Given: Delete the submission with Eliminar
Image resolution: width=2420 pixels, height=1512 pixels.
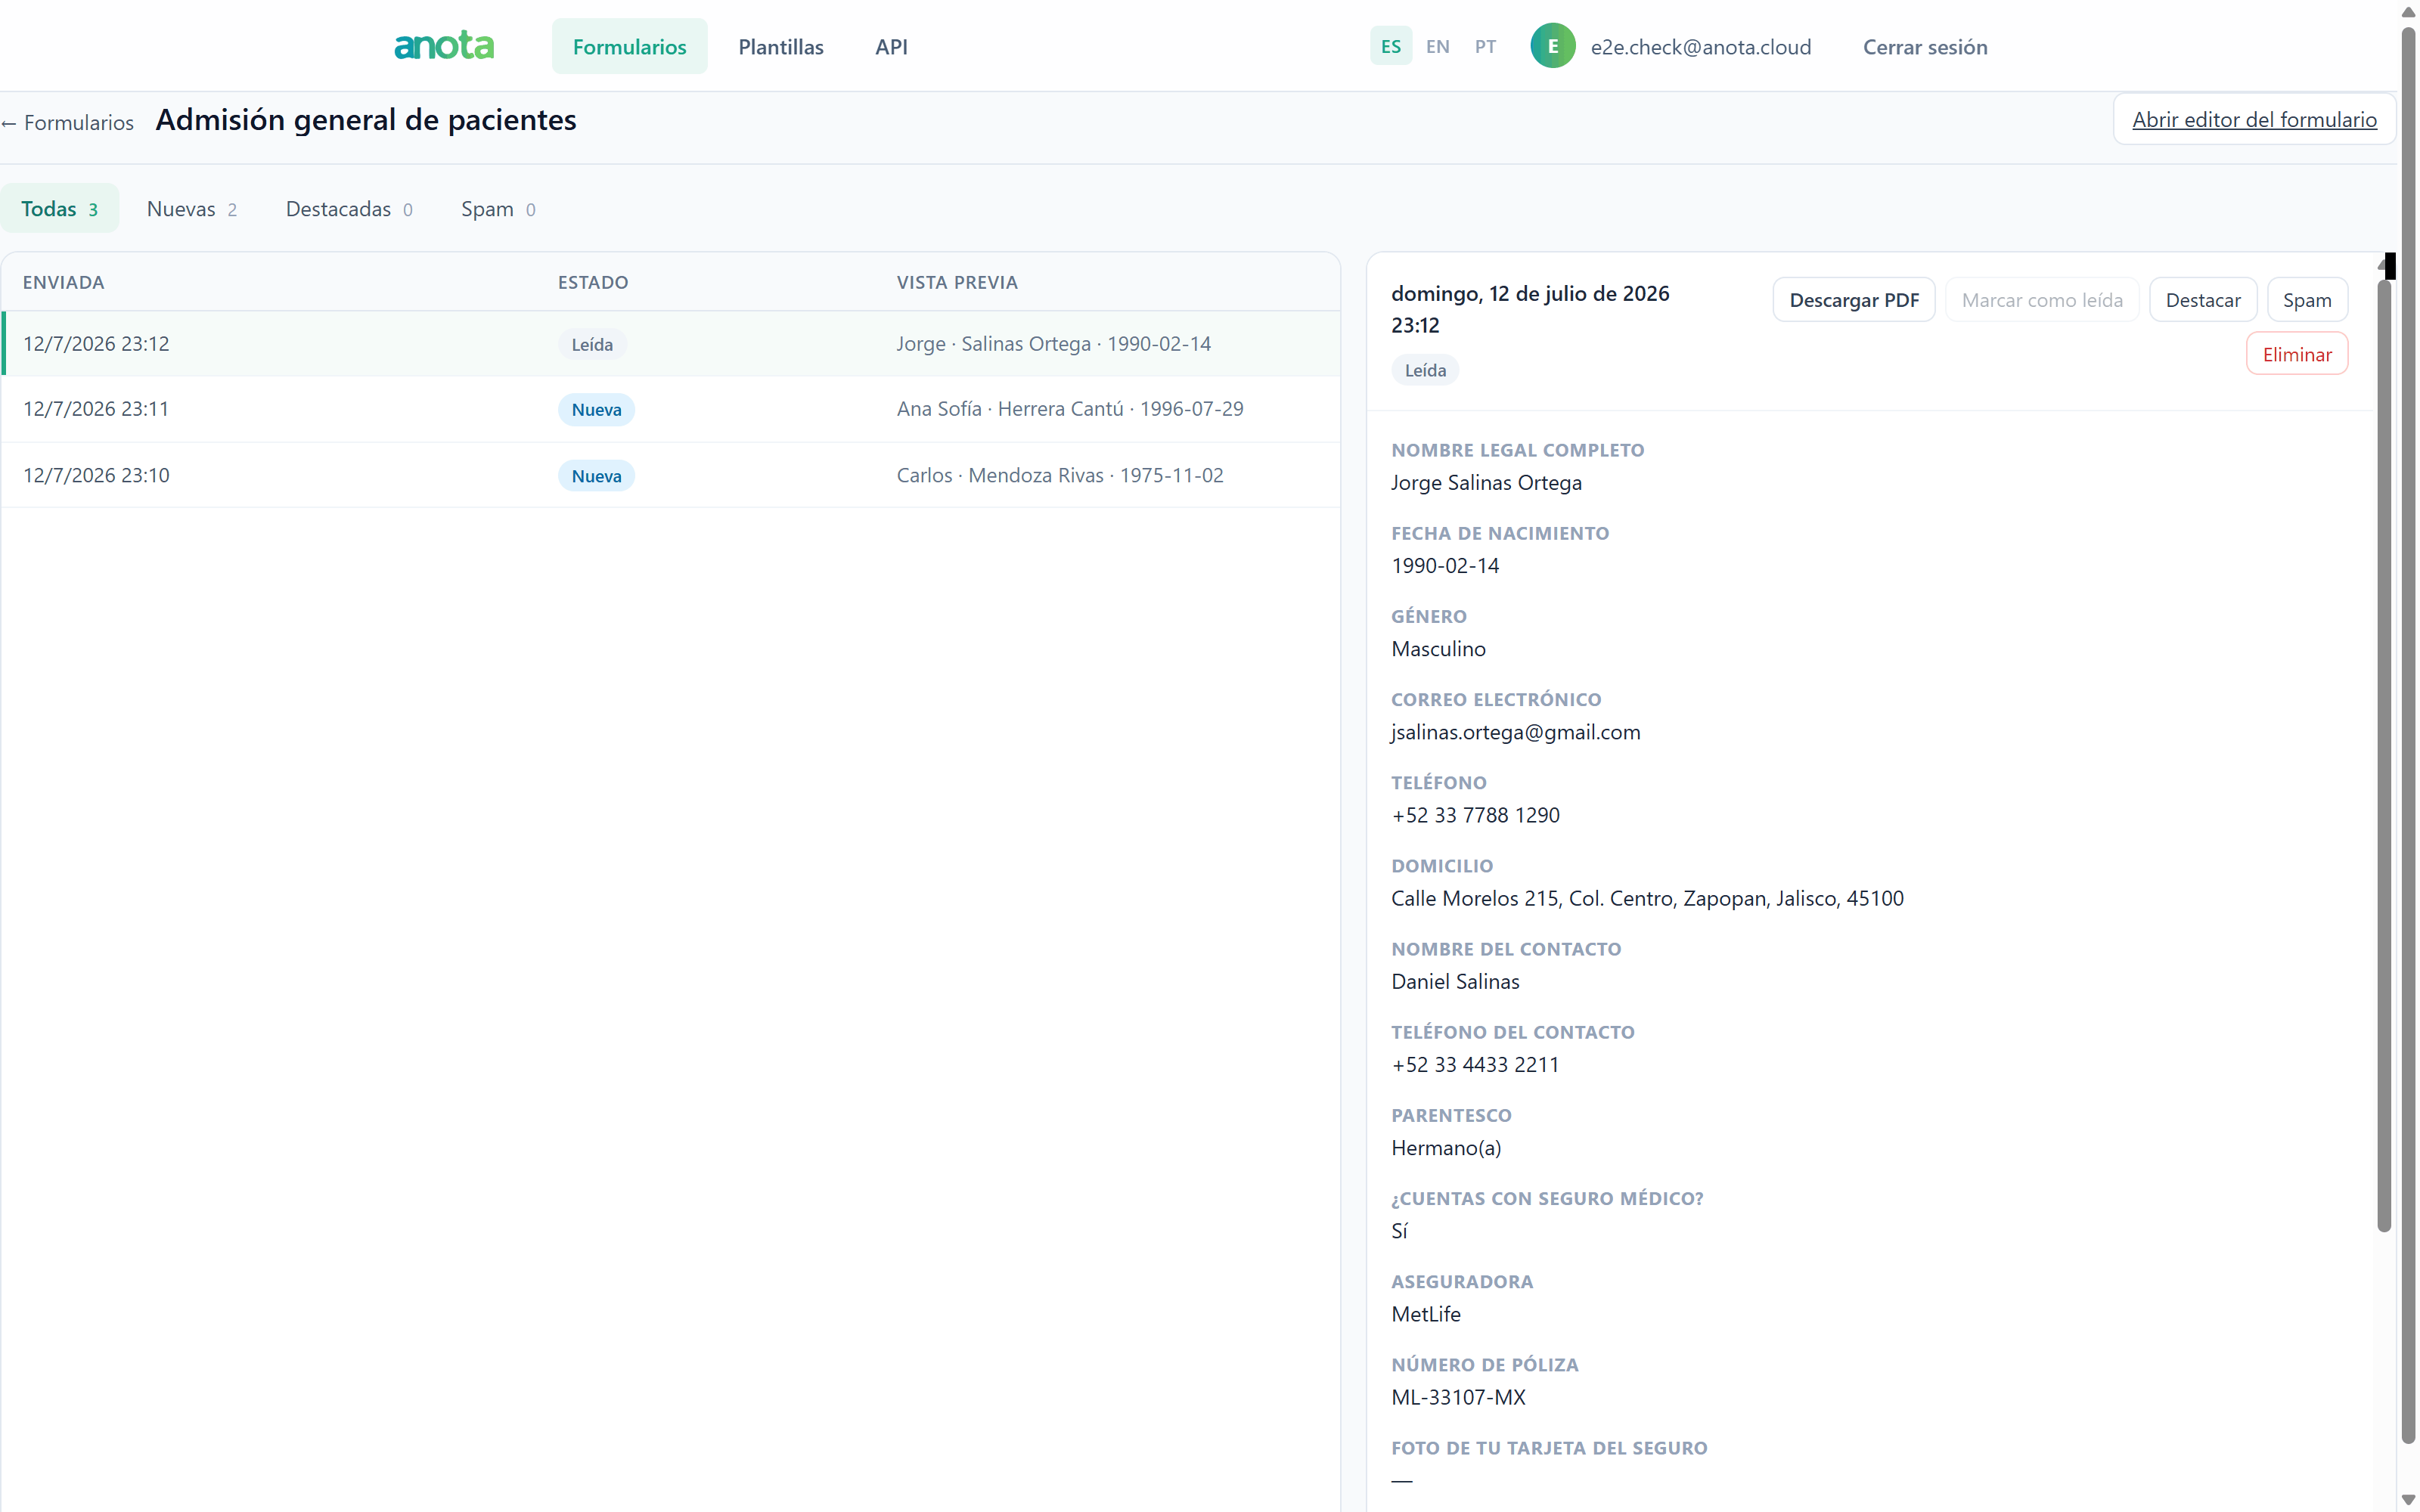Looking at the screenshot, I should 2296,353.
